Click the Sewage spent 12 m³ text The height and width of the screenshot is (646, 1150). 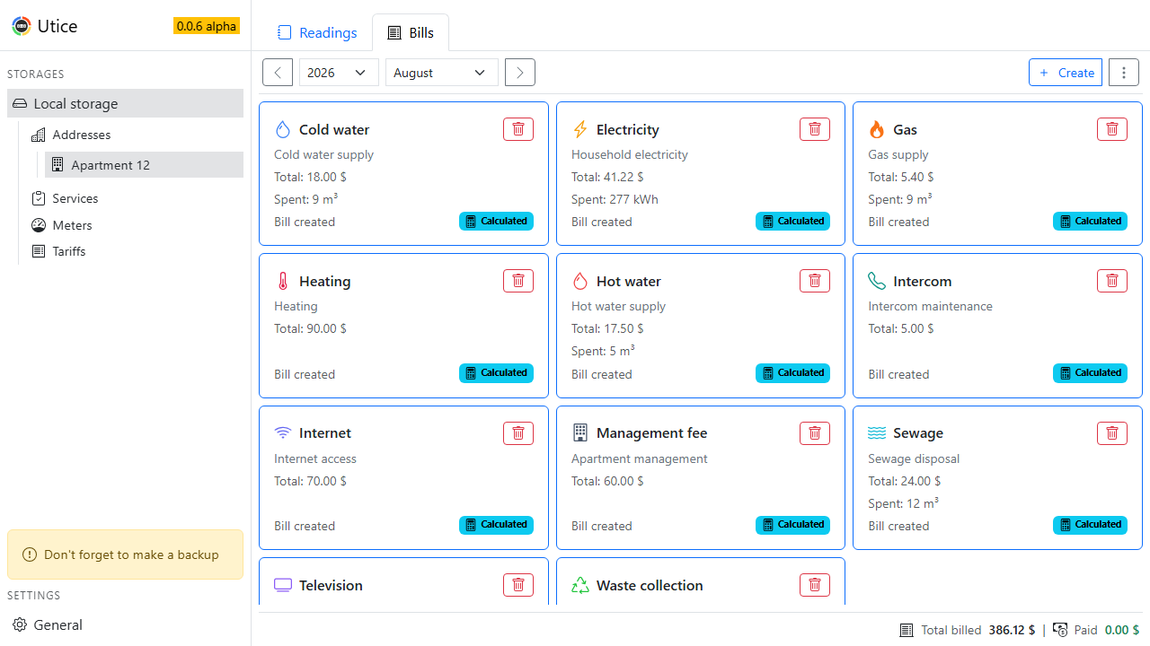904,503
